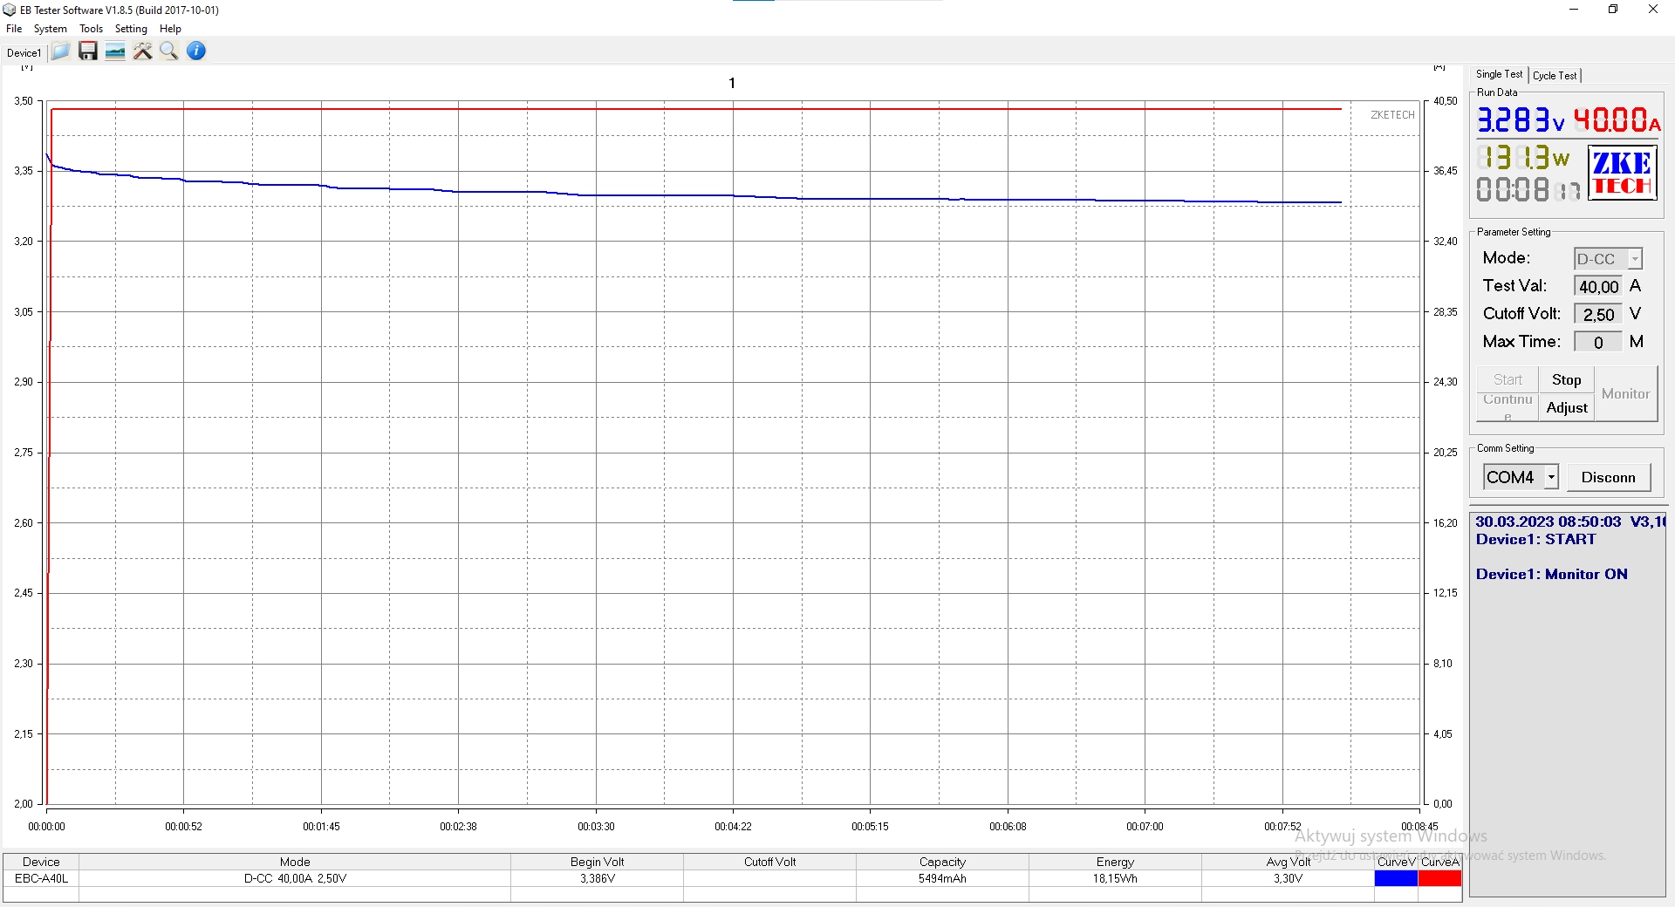The image size is (1675, 907).
Task: Click the Device1: START log line
Action: tap(1535, 539)
